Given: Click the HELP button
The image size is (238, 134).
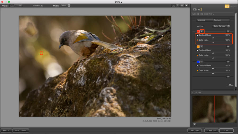Looking at the screenshot, I should (6, 130).
